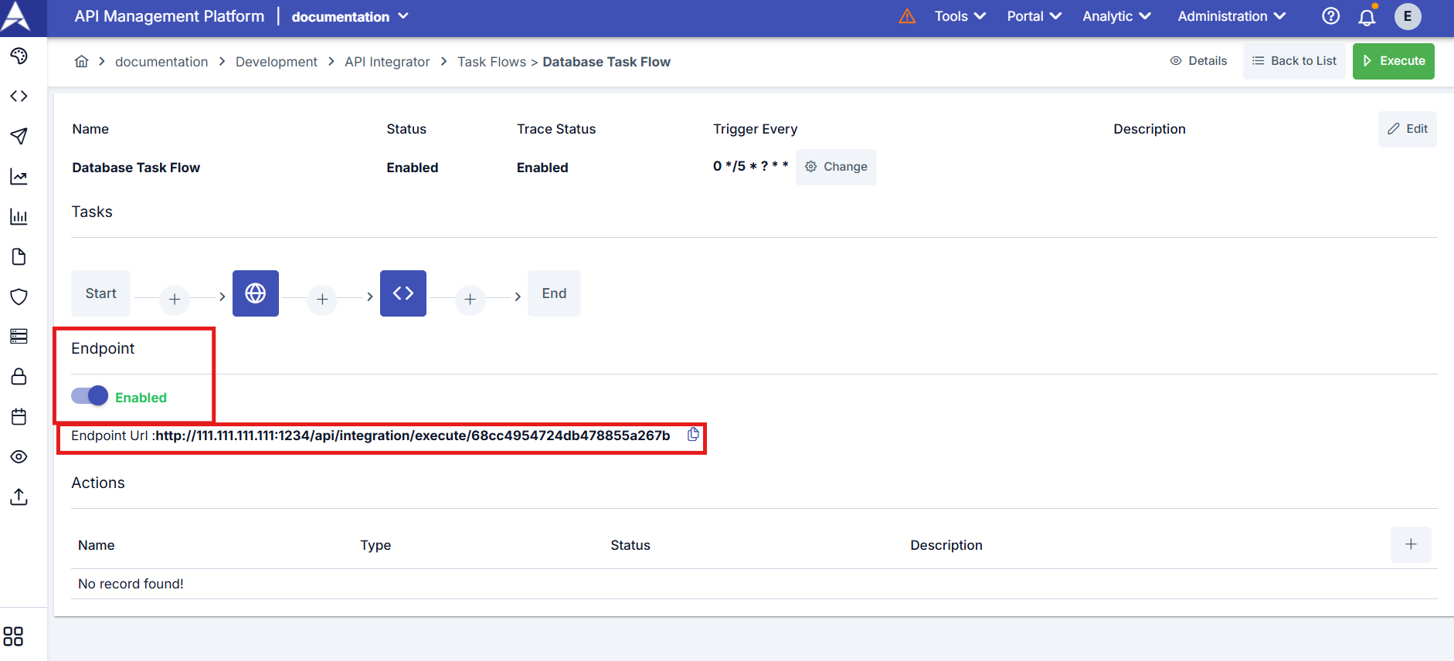1454x661 pixels.
Task: Open the eye monitoring icon in sidebar
Action: tap(19, 456)
